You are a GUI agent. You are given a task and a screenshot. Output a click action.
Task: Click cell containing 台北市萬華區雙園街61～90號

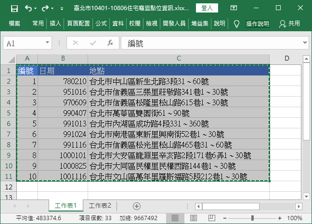179,113
